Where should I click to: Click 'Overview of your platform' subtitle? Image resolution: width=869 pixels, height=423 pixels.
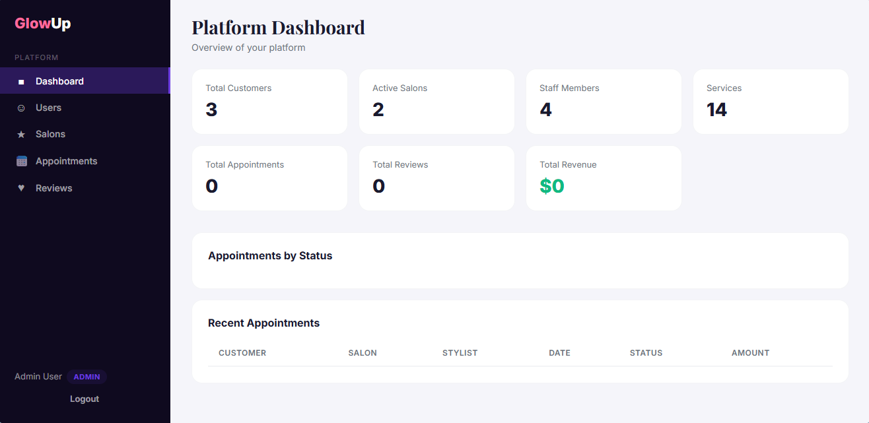248,48
